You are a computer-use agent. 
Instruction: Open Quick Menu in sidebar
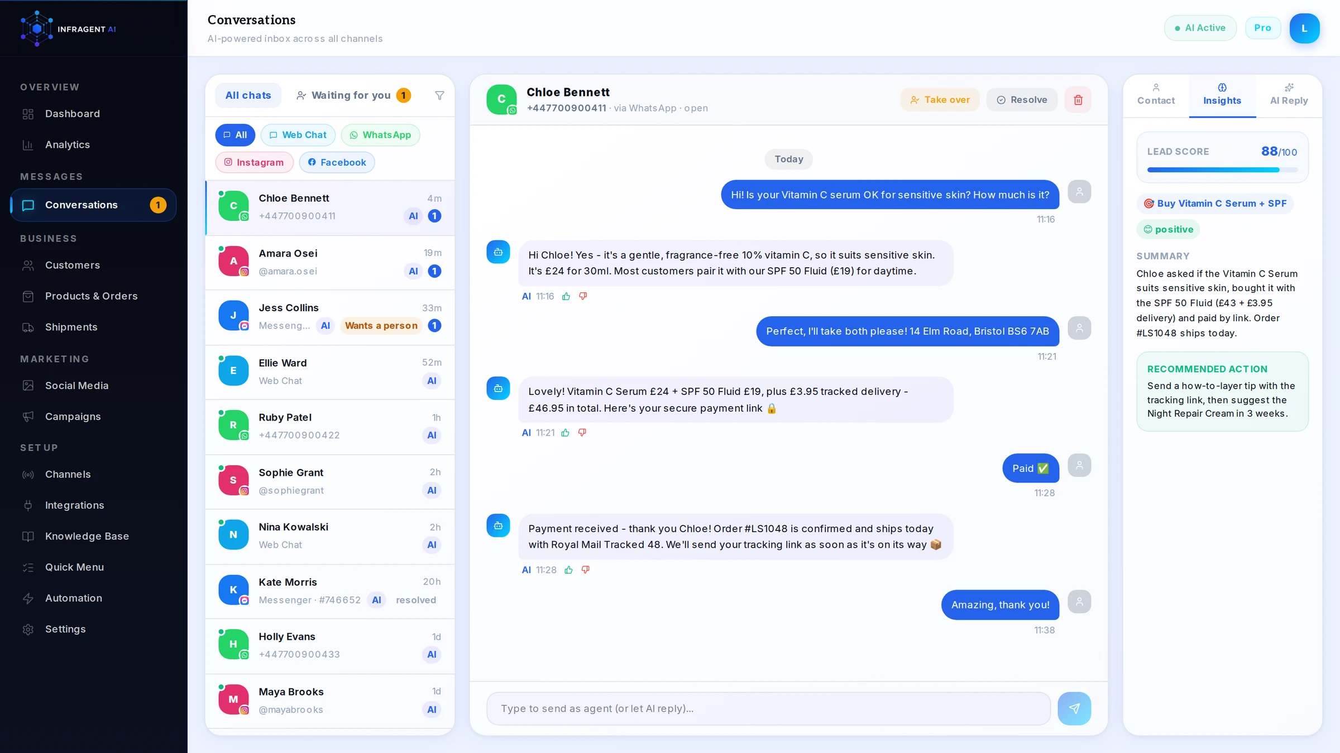pos(93,567)
